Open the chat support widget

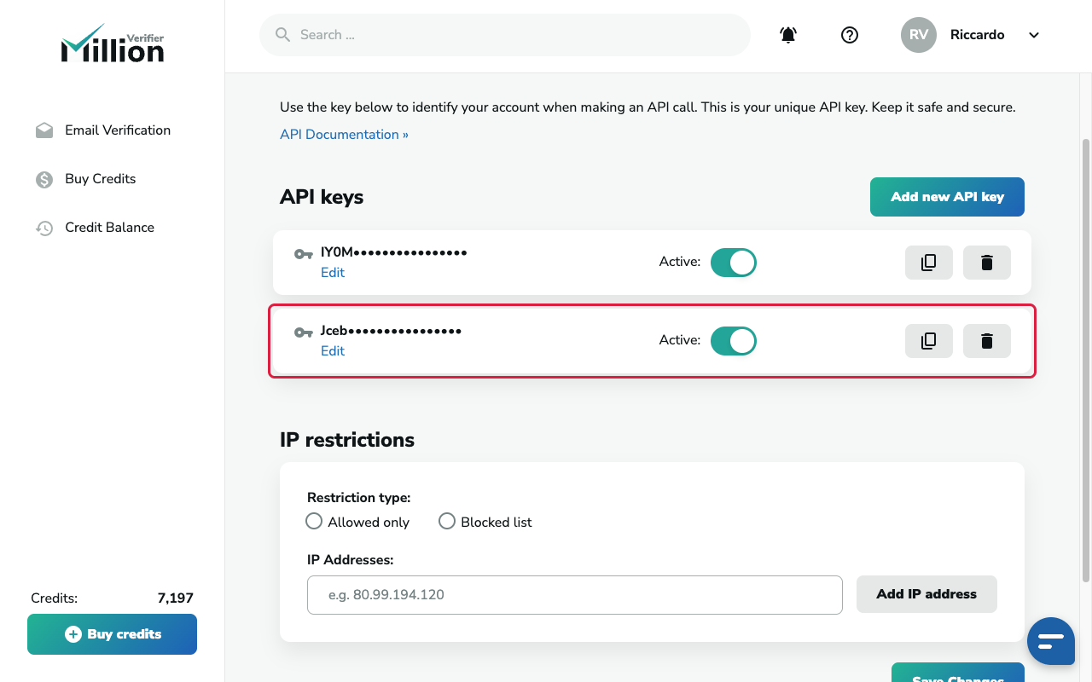[x=1051, y=641]
